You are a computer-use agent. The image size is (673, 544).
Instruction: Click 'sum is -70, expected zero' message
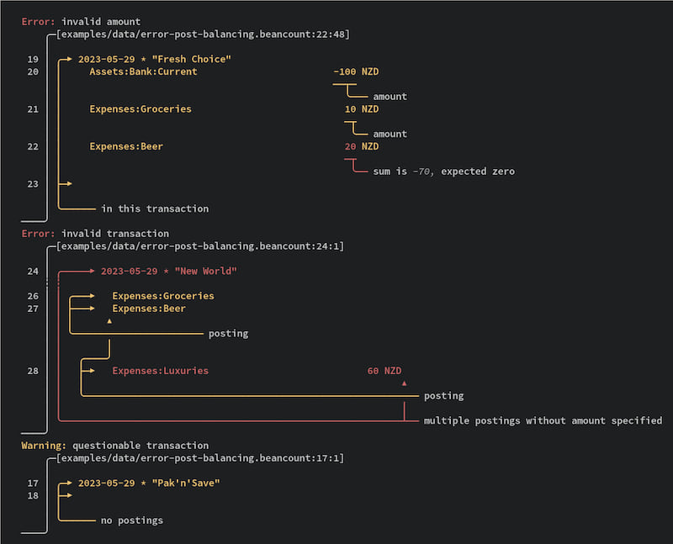point(444,172)
